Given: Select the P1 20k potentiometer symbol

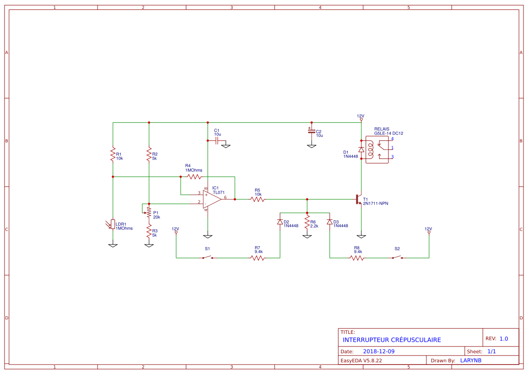Looking at the screenshot, I should click(x=147, y=212).
